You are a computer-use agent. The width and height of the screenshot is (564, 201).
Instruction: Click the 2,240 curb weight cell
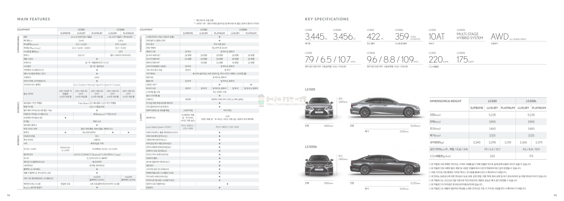pyautogui.click(x=476, y=142)
